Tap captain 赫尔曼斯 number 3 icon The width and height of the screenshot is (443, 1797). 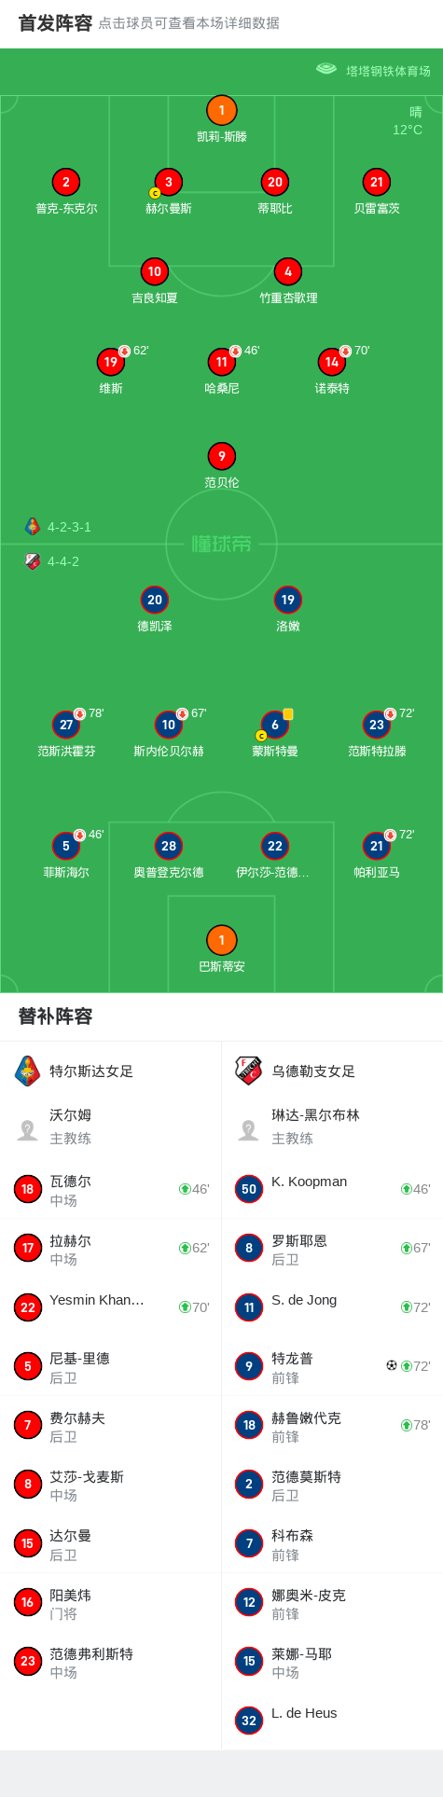(x=168, y=182)
